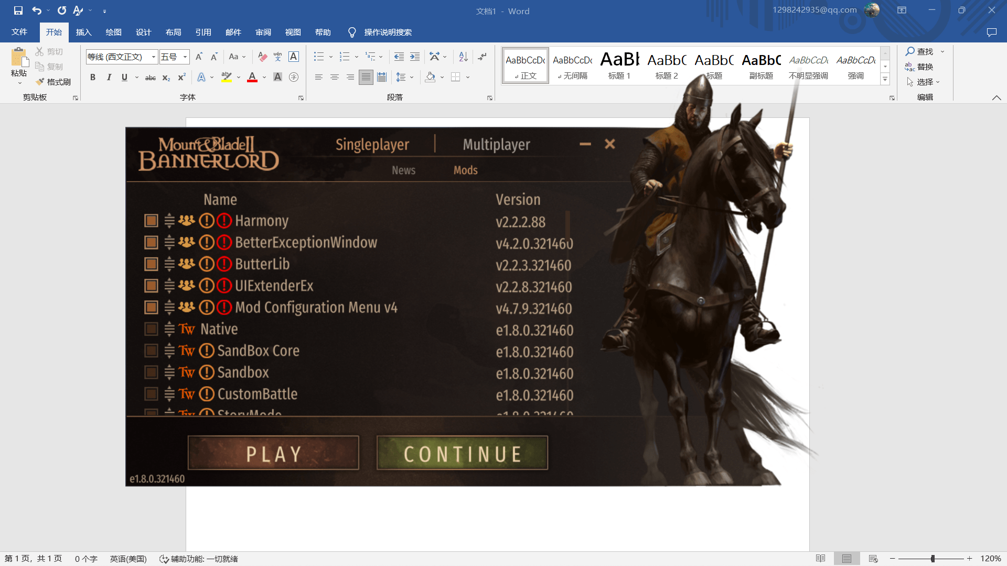
Task: Justify text alignment
Action: coord(366,77)
